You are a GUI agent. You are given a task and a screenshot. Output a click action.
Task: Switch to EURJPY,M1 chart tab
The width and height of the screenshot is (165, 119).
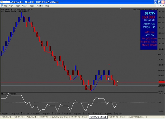44,117
